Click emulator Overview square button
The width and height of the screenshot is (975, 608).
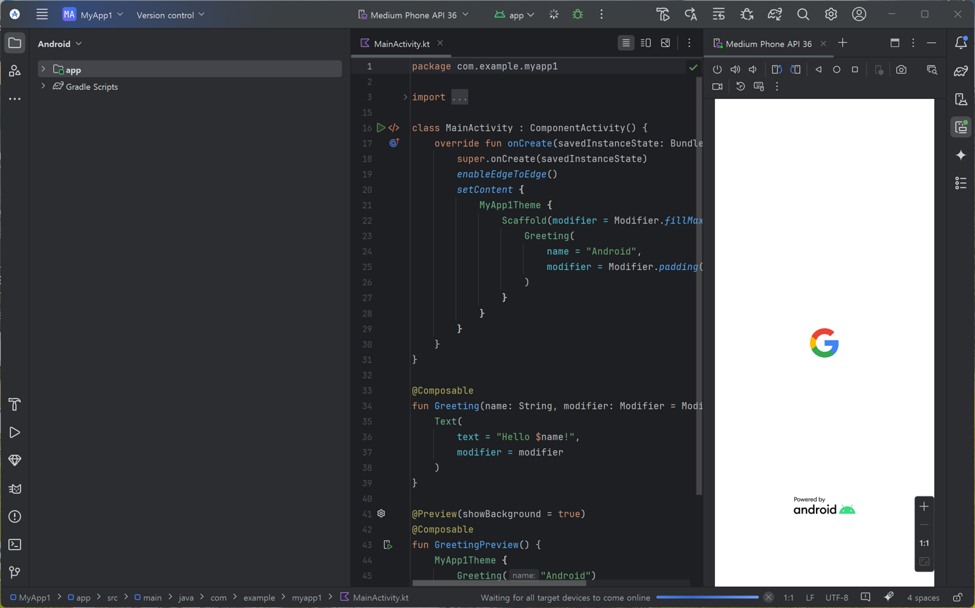pos(855,69)
